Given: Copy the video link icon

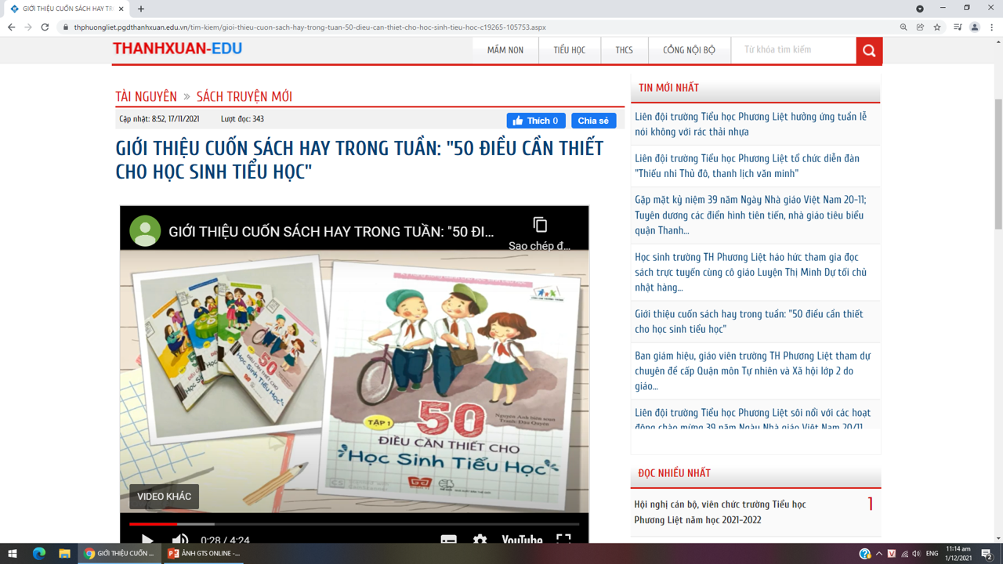Looking at the screenshot, I should [x=540, y=225].
